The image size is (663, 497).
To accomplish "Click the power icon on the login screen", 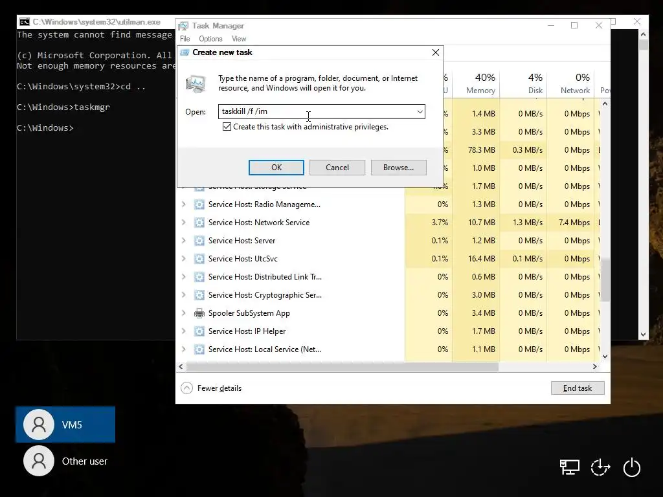I will 632,467.
